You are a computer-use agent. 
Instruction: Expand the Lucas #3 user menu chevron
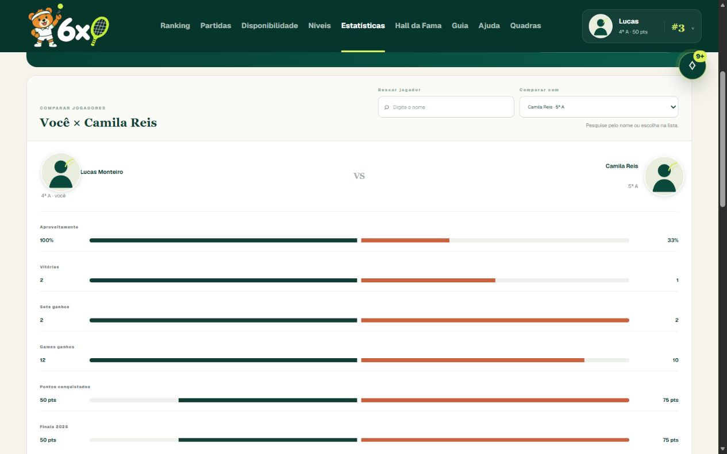(693, 28)
